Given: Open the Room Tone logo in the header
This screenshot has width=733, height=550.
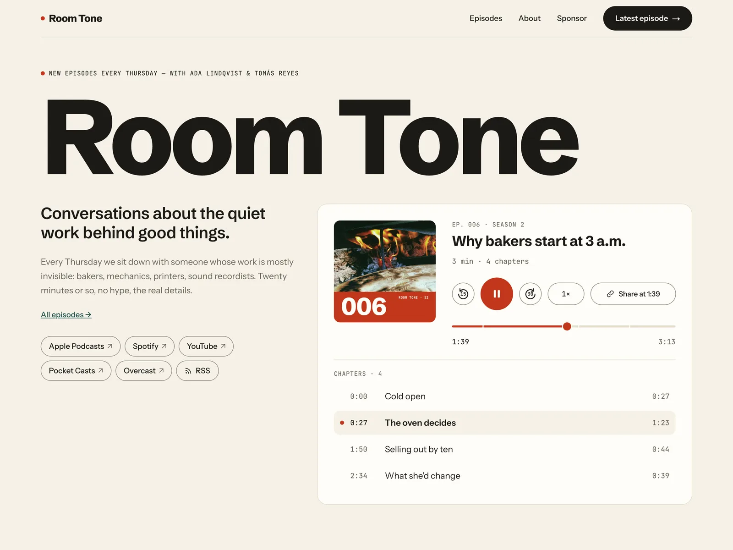Looking at the screenshot, I should point(71,18).
